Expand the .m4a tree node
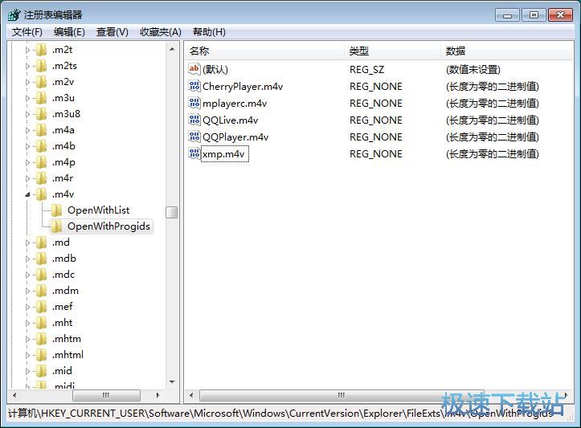This screenshot has height=428, width=581. click(x=27, y=130)
